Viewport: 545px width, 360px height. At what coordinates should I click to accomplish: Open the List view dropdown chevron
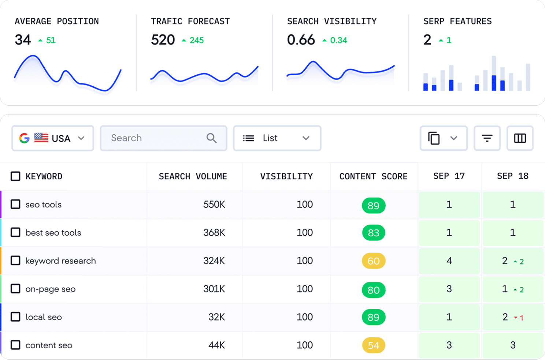tap(306, 138)
